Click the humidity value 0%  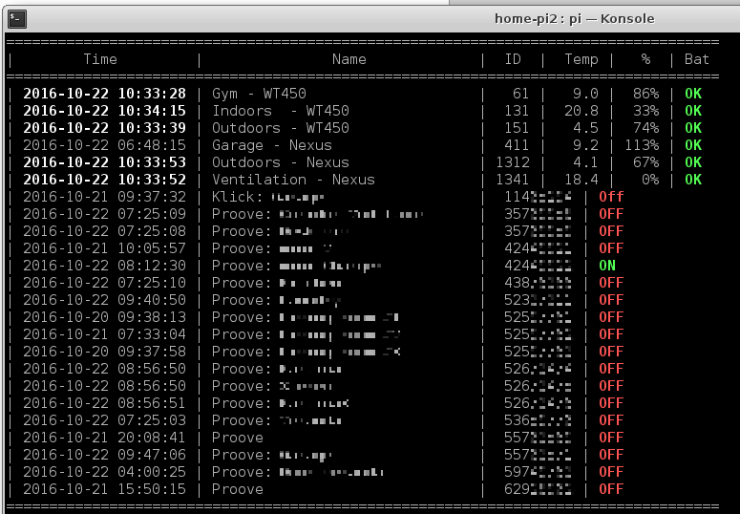(650, 180)
